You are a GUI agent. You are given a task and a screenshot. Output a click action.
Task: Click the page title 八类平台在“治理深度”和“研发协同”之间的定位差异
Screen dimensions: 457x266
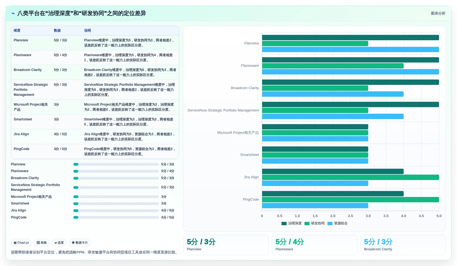82,13
